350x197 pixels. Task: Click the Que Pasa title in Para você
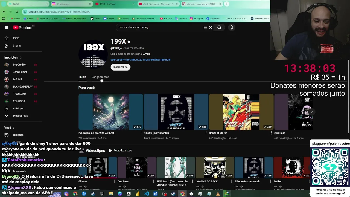(280, 133)
